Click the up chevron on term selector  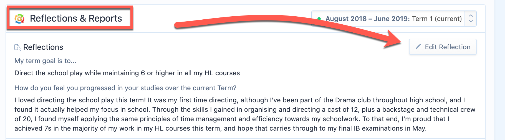(471, 15)
